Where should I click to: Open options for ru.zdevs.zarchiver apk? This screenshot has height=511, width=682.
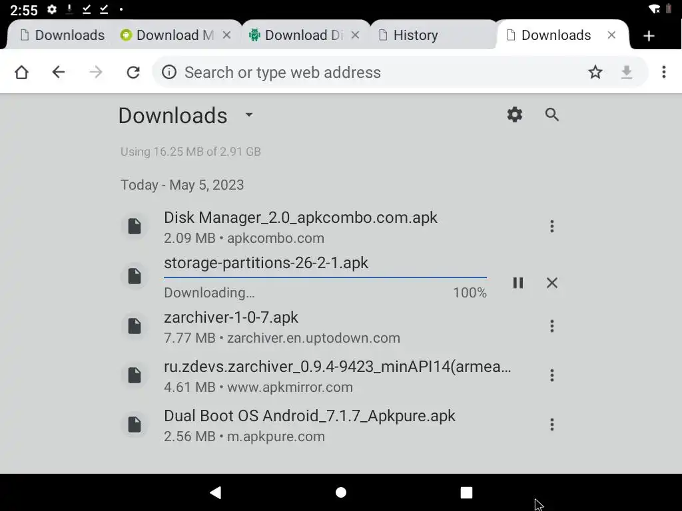coord(552,375)
